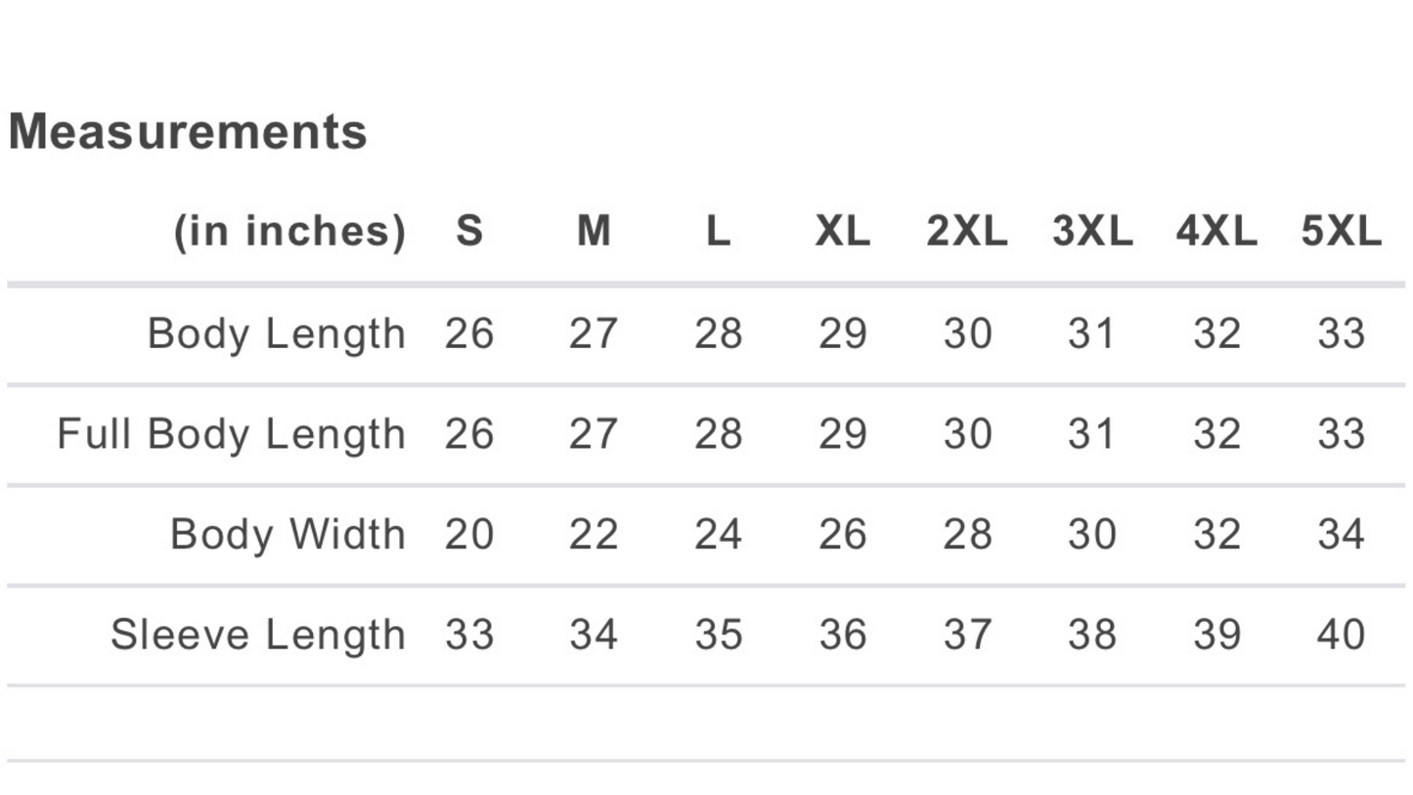Select the 5XL column header

1342,232
